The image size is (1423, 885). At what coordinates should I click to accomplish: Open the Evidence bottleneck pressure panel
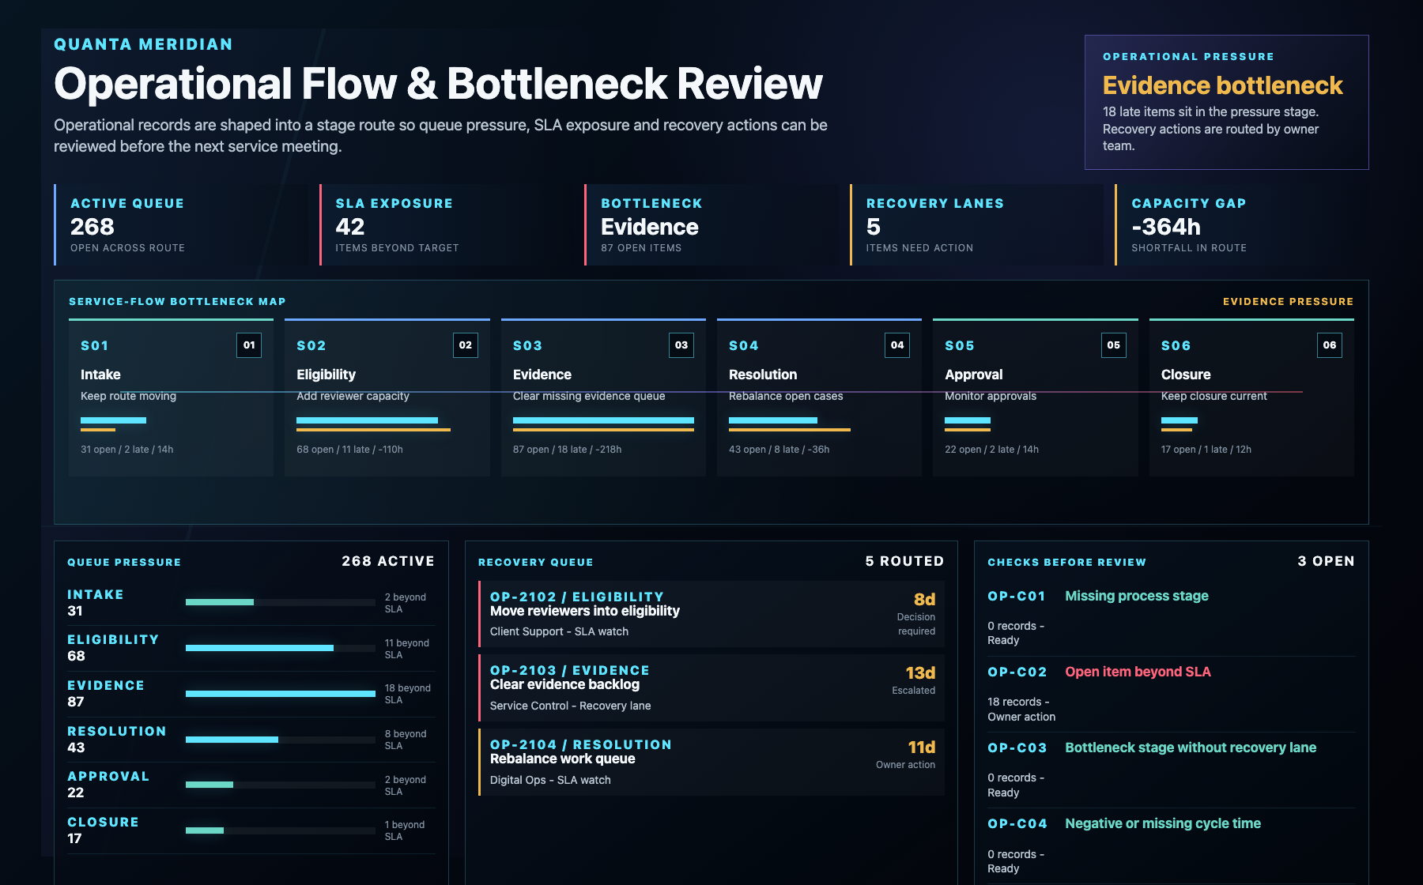click(1227, 102)
